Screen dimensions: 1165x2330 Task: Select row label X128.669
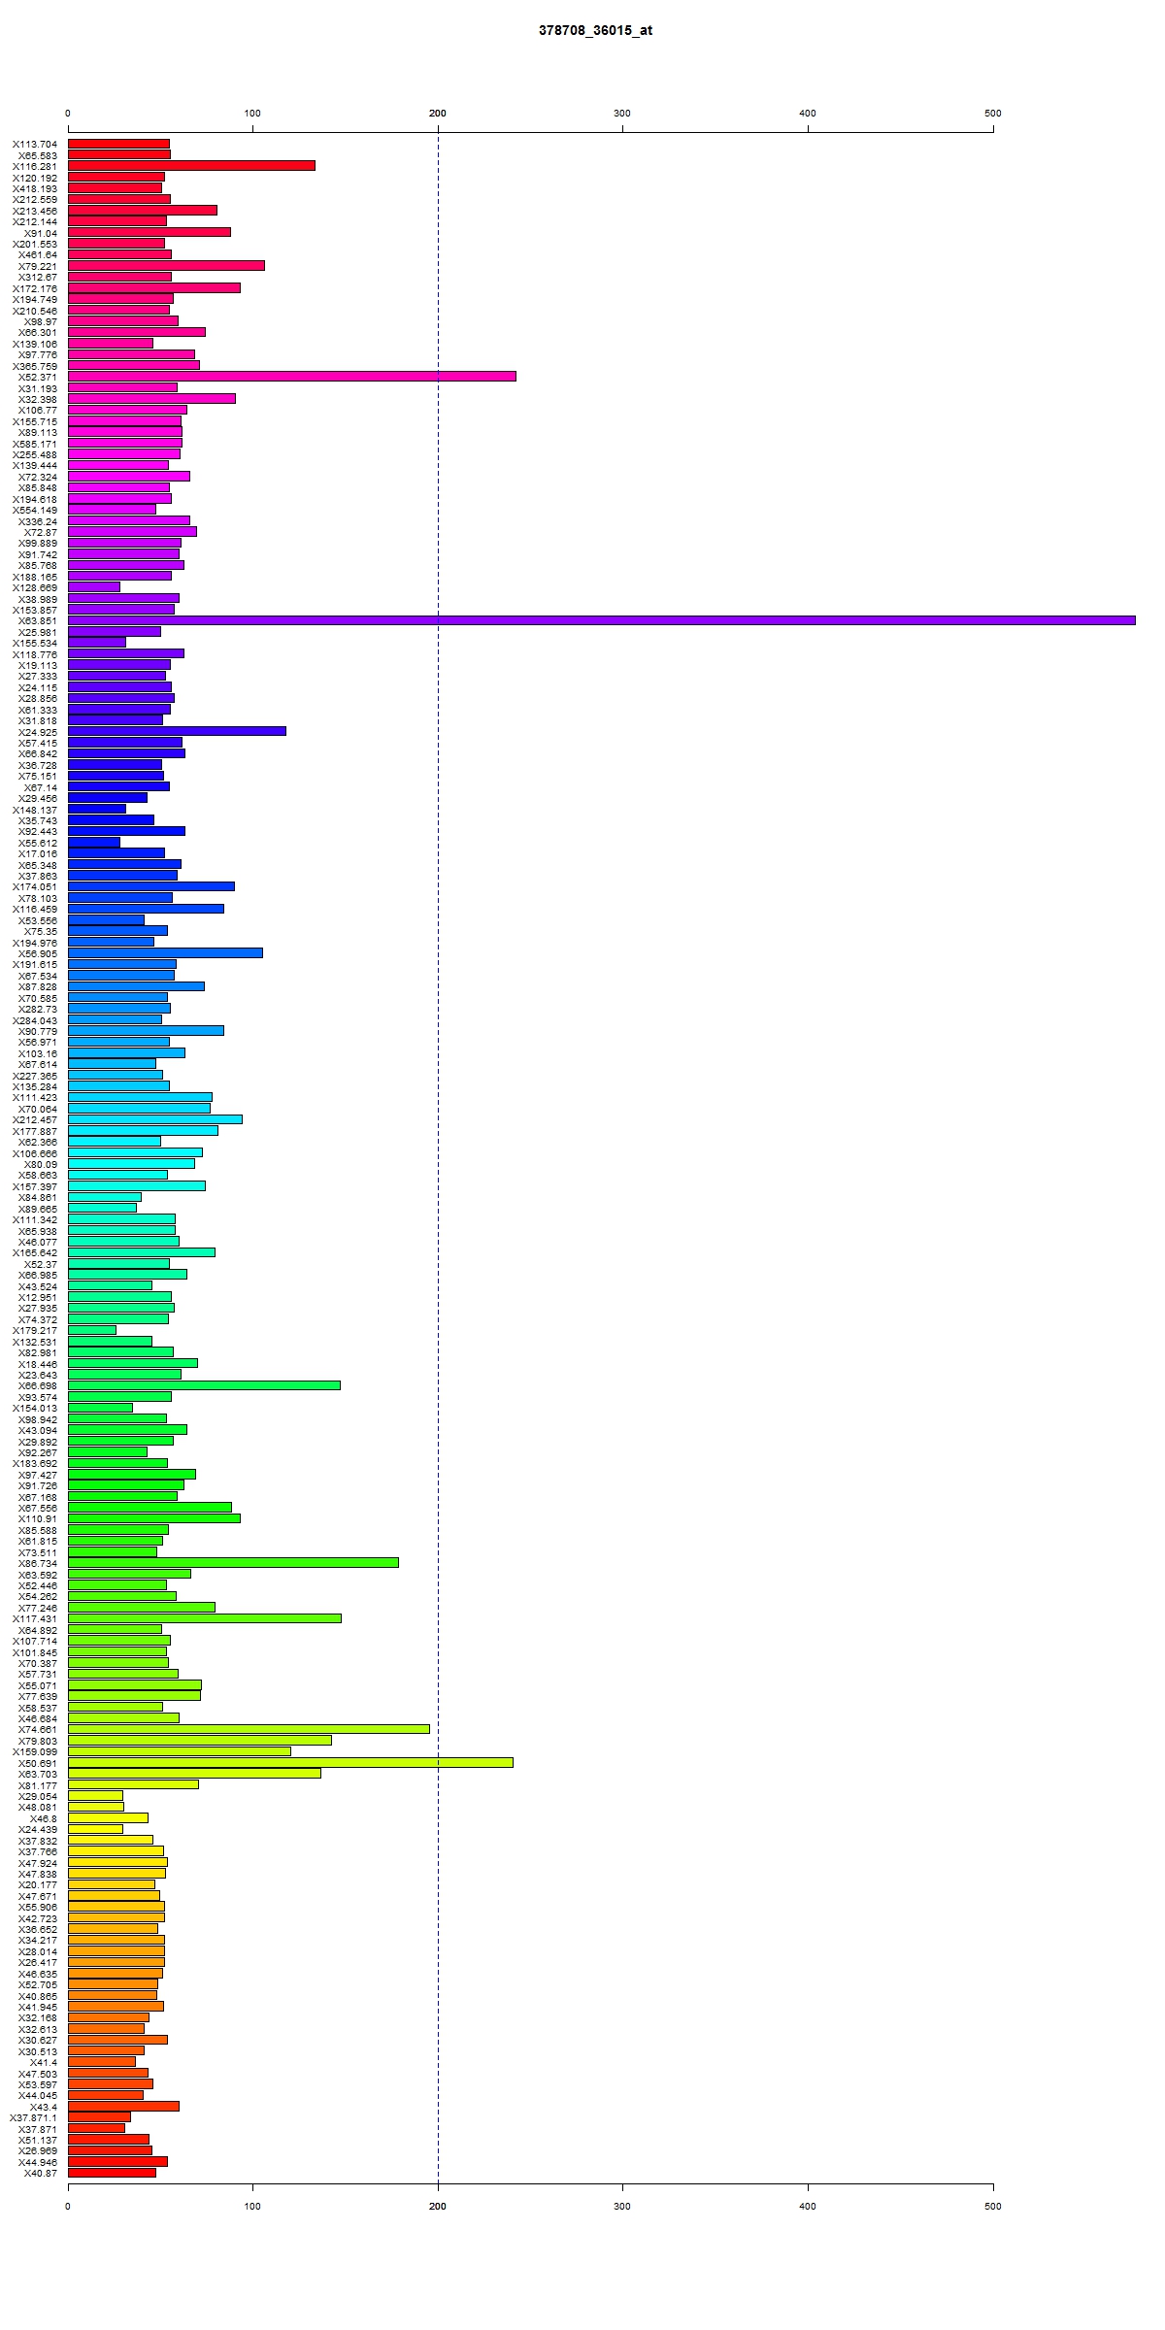pyautogui.click(x=35, y=587)
